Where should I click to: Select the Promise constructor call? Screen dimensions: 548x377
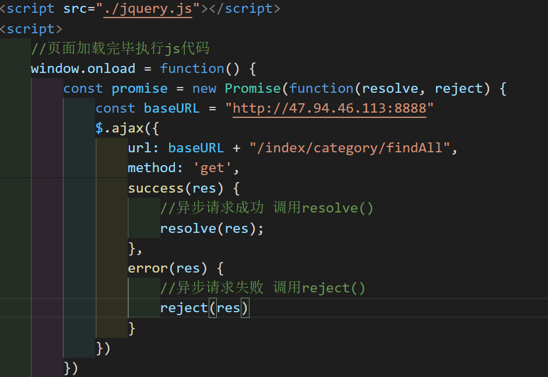click(253, 88)
